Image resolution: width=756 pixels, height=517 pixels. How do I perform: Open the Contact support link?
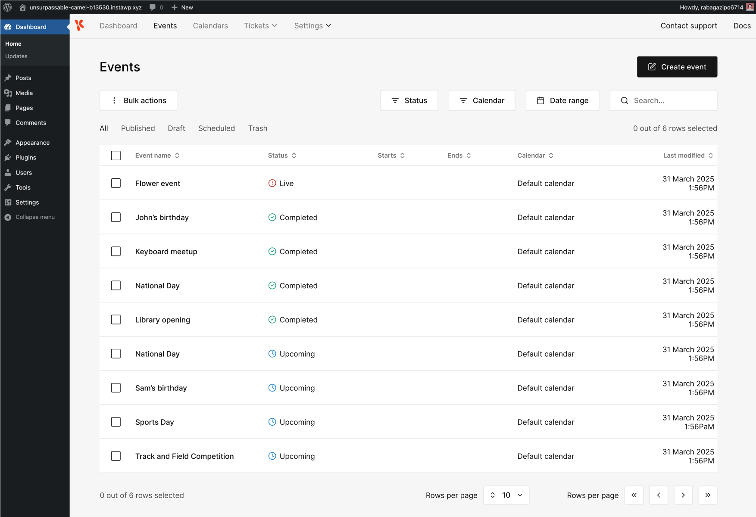pos(689,26)
